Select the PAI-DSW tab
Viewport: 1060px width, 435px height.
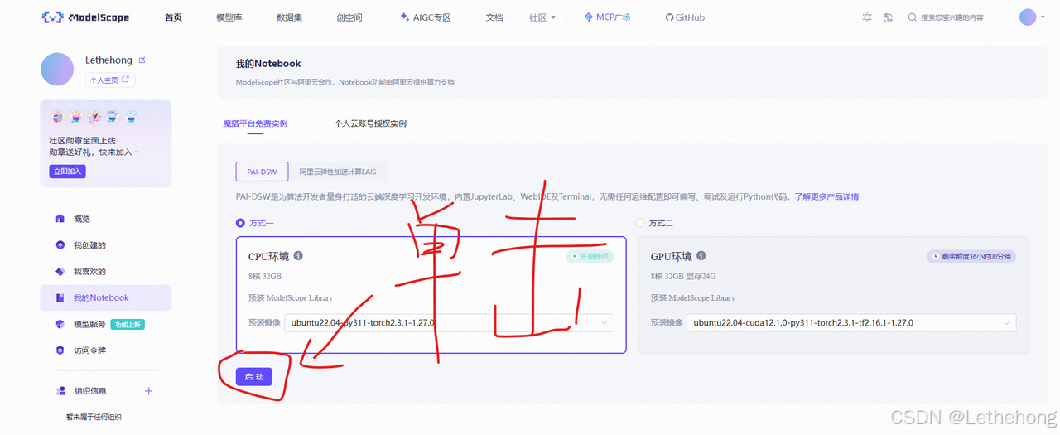click(262, 172)
